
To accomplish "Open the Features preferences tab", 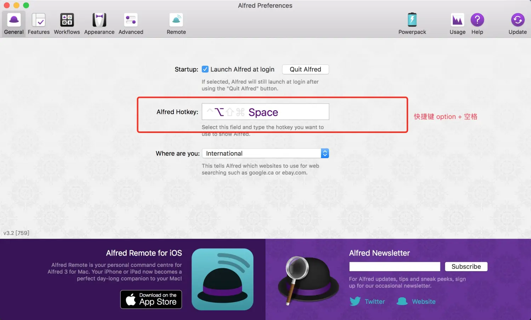I will pos(39,24).
